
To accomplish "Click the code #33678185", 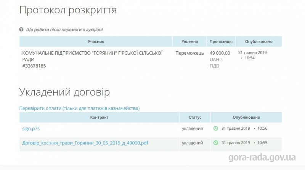I will (34, 66).
